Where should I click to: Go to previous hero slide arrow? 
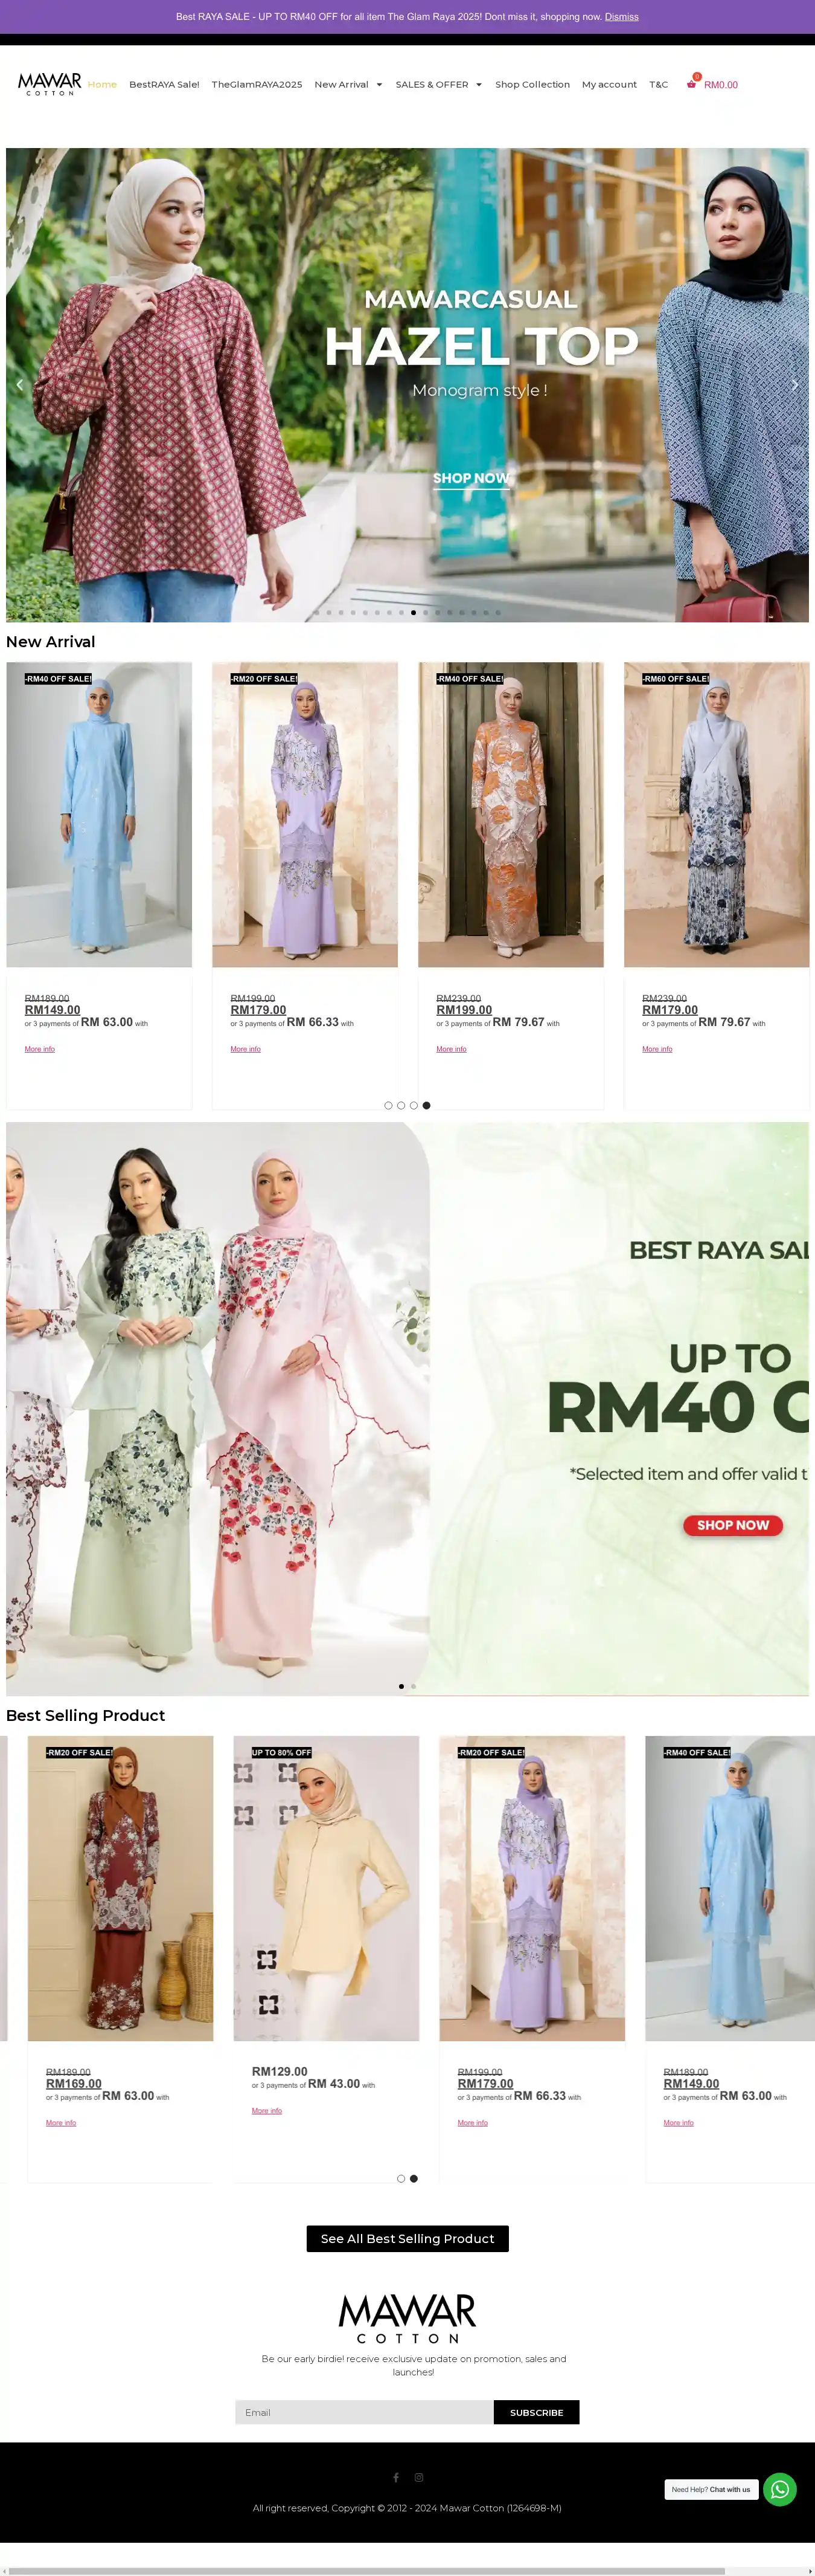[19, 384]
